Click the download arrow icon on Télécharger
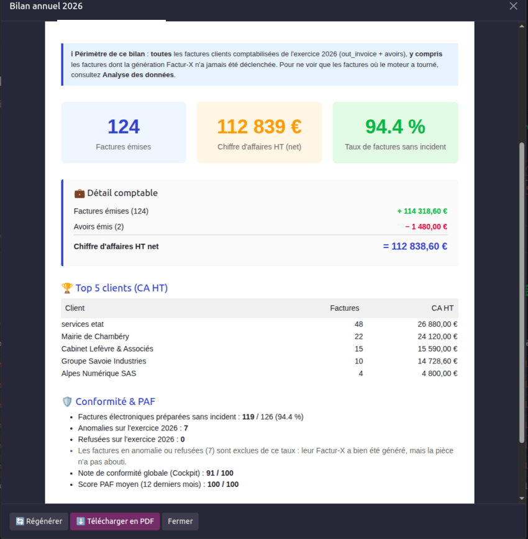The image size is (528, 539). click(81, 521)
